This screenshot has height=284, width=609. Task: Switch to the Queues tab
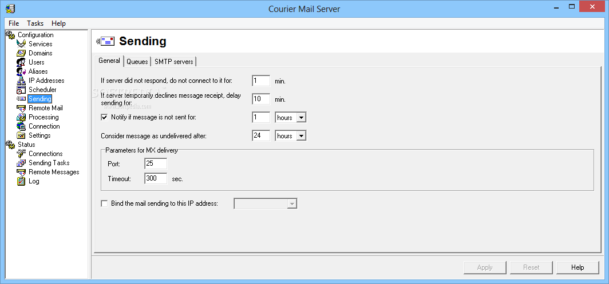[x=137, y=62]
